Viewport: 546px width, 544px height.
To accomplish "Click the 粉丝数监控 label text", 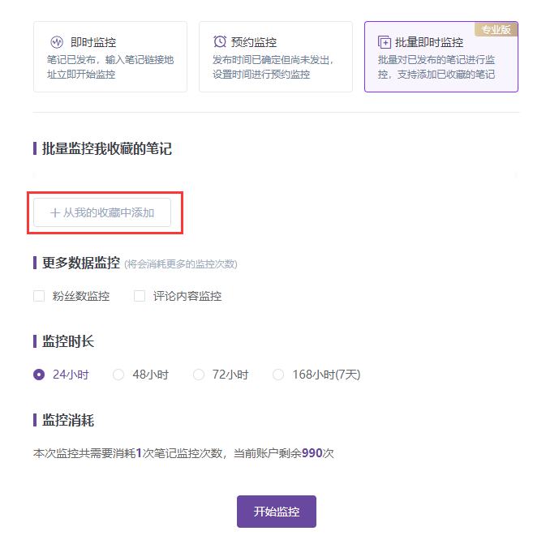I will (81, 296).
